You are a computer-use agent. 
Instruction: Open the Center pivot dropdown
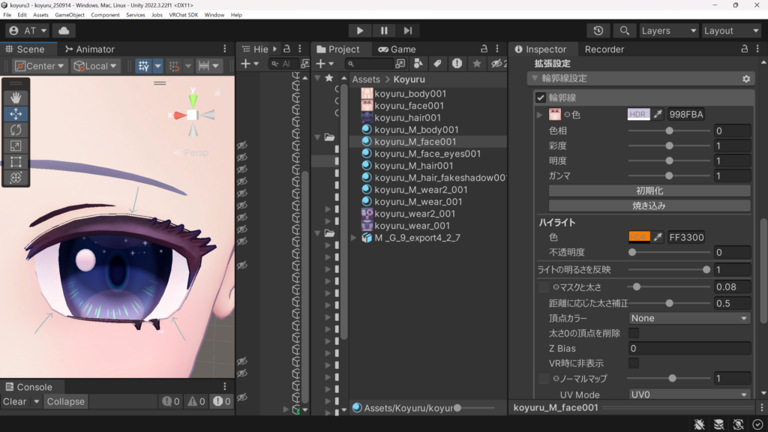point(39,66)
